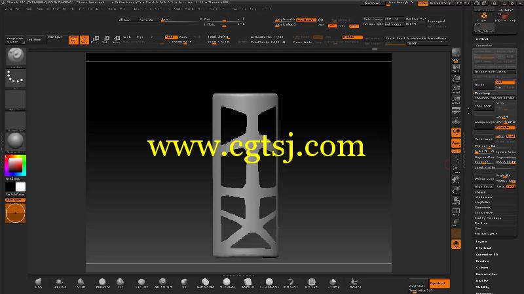Toggle Draw mode button
The image size is (524, 294).
pyautogui.click(x=84, y=40)
